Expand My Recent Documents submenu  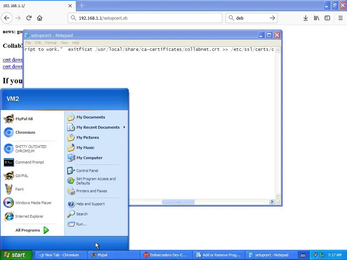coord(97,127)
